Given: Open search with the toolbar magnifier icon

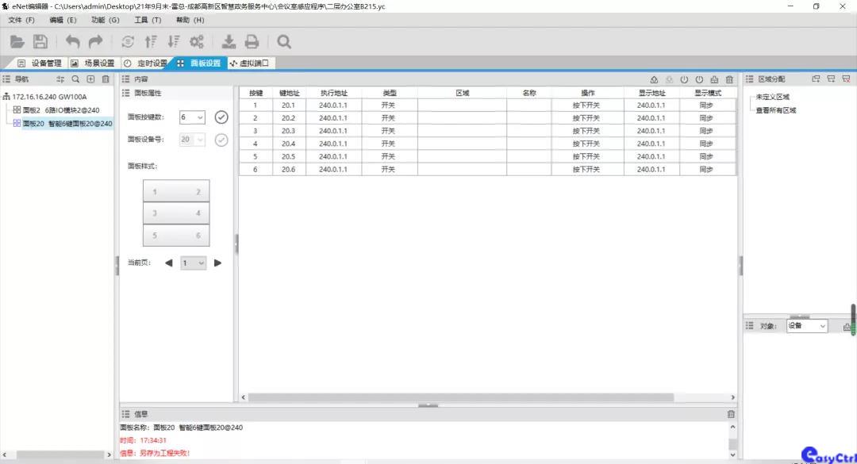Looking at the screenshot, I should tap(284, 42).
